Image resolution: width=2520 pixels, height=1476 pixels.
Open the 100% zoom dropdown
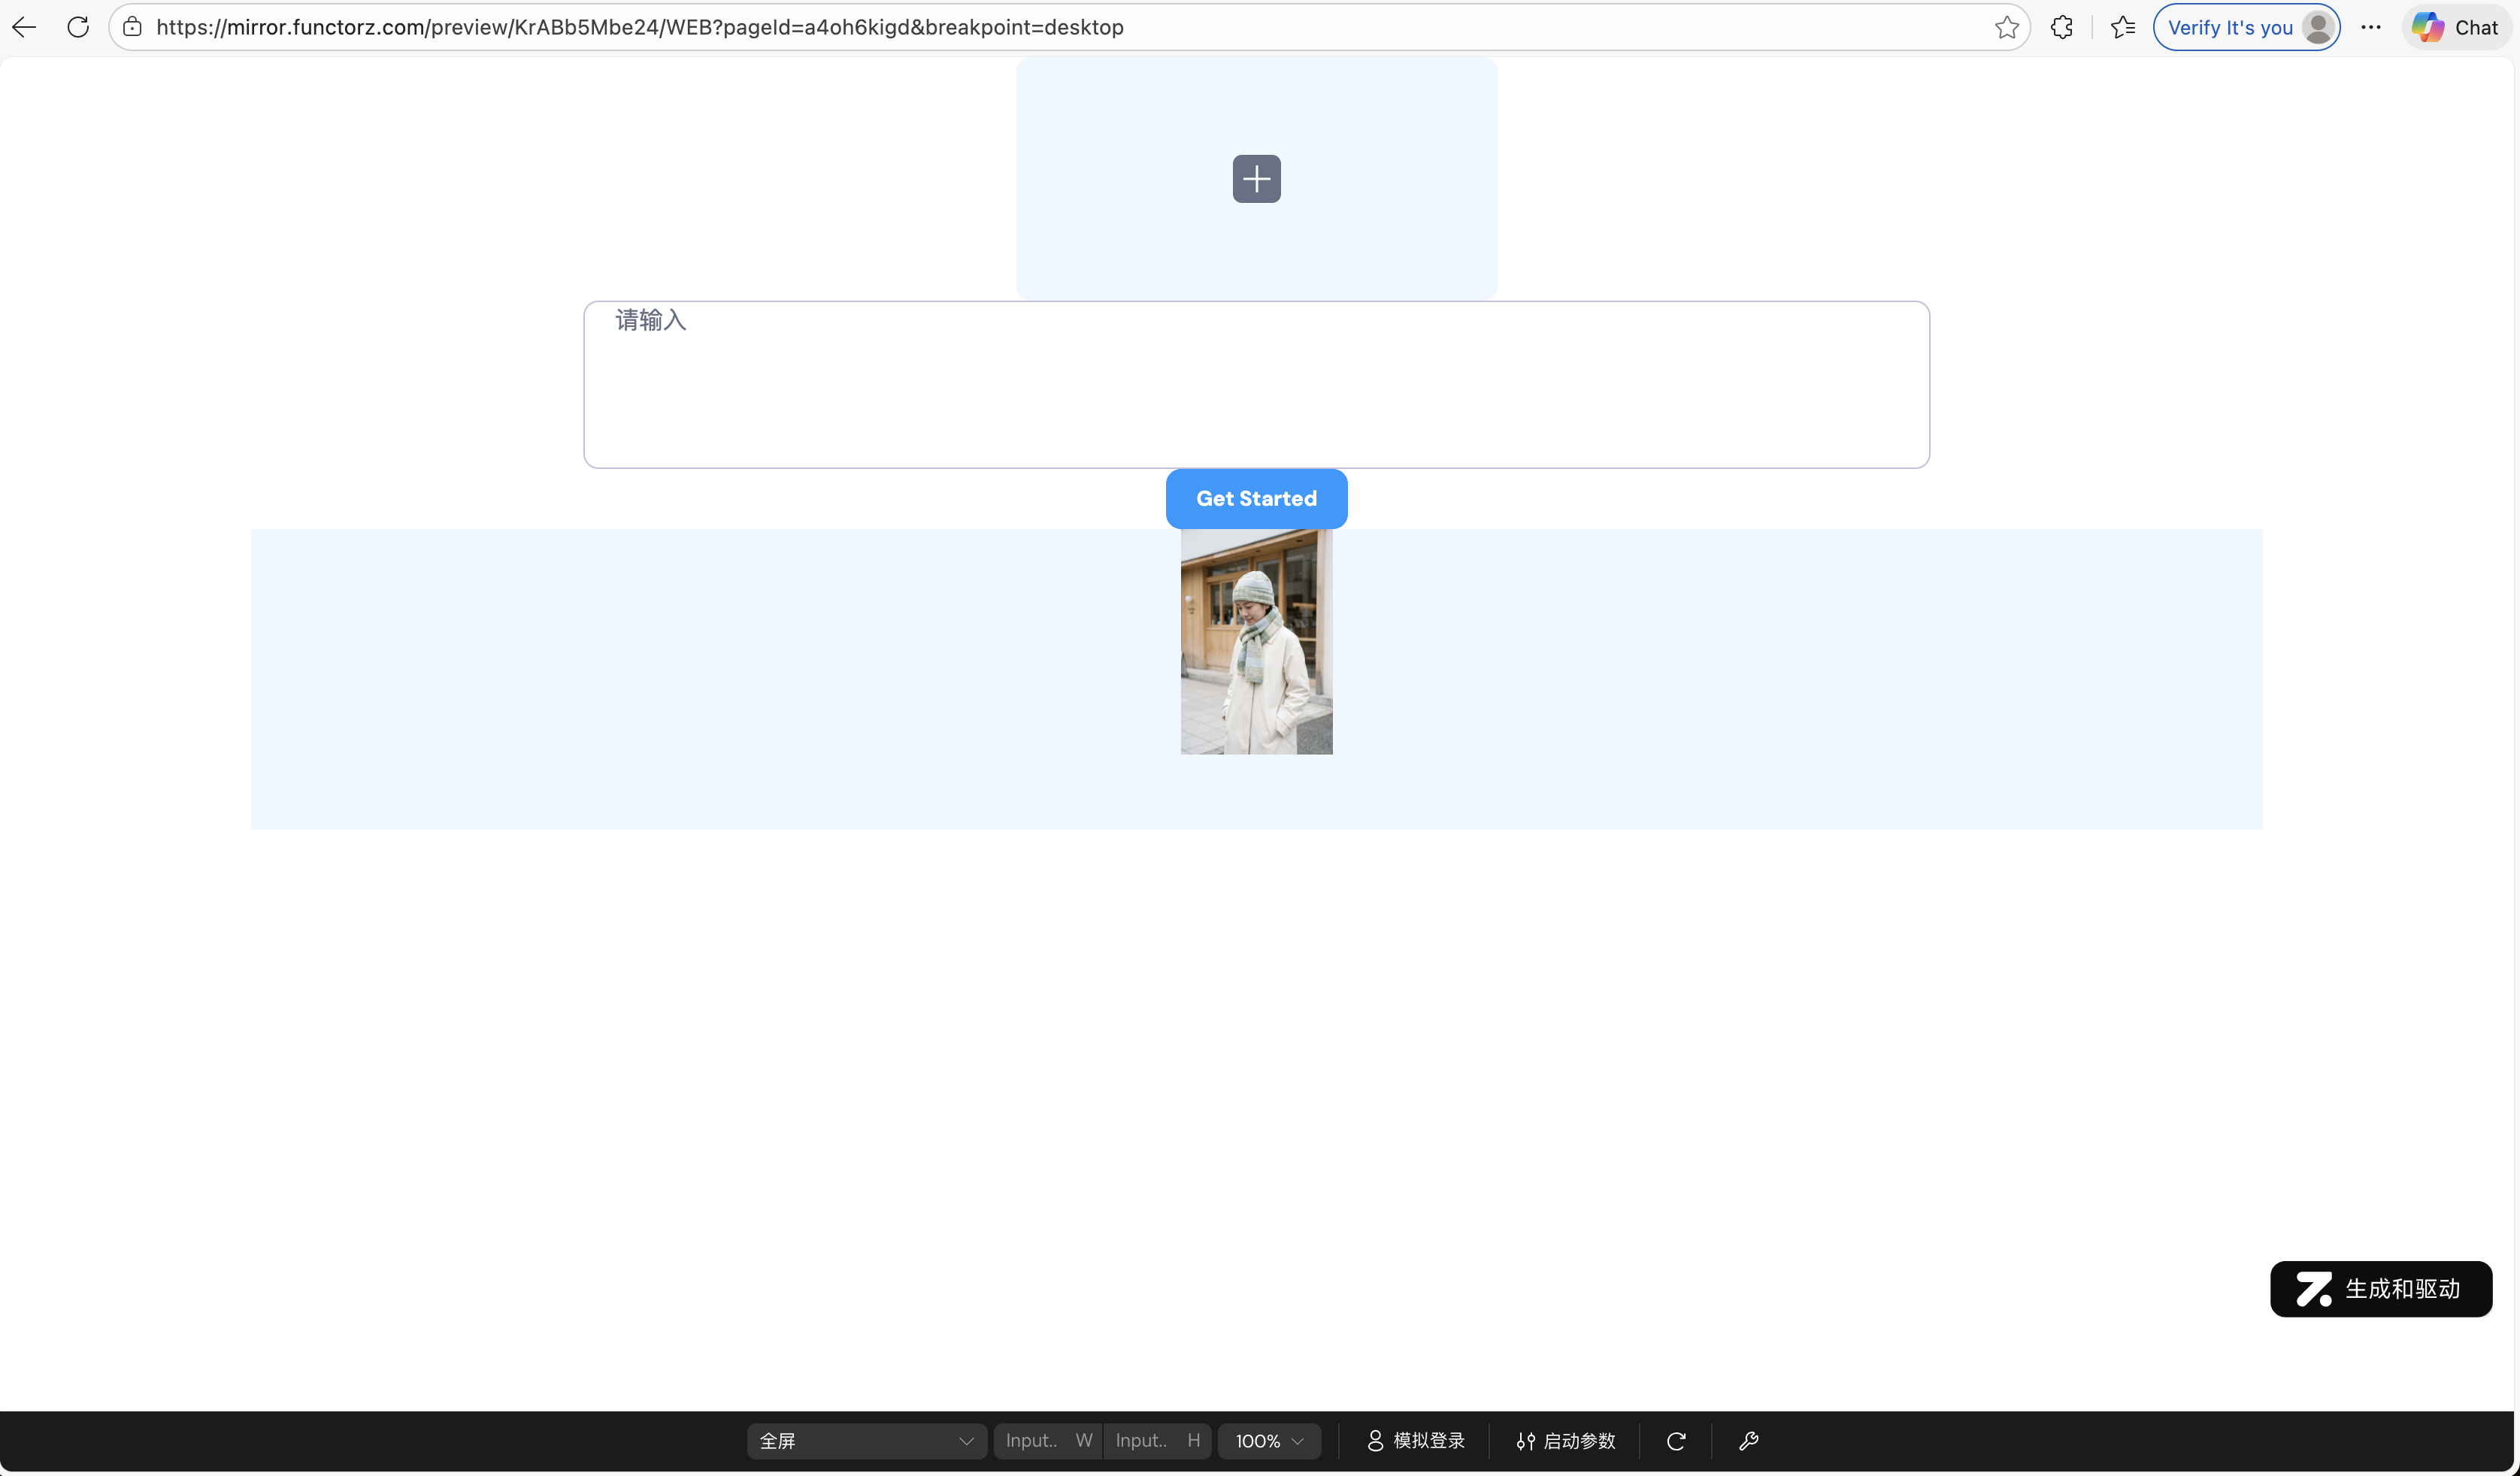[1268, 1441]
